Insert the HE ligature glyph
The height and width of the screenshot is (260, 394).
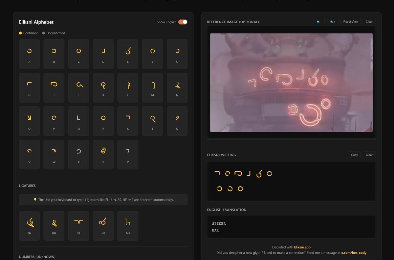[103, 226]
